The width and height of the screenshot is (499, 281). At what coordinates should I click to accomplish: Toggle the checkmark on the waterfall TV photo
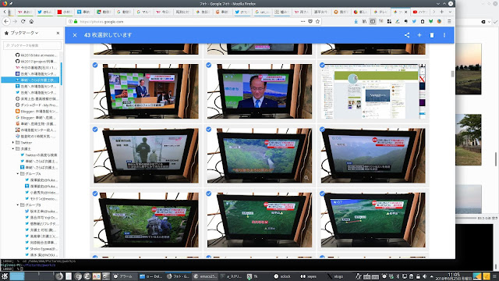pyautogui.click(x=209, y=130)
